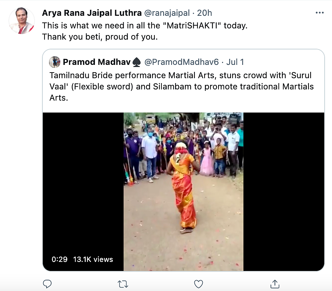Click the reply speech bubble icon
The width and height of the screenshot is (332, 291).
tap(47, 283)
